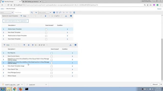Download the lower options table

[x=71, y=45]
